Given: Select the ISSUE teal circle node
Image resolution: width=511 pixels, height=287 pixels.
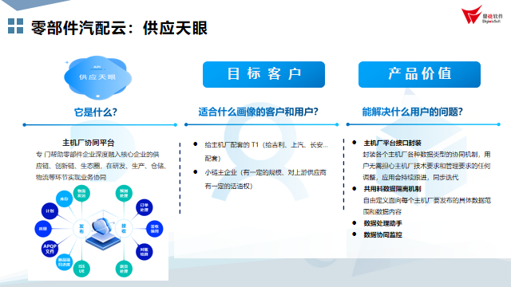Looking at the screenshot, I should pos(81,269).
